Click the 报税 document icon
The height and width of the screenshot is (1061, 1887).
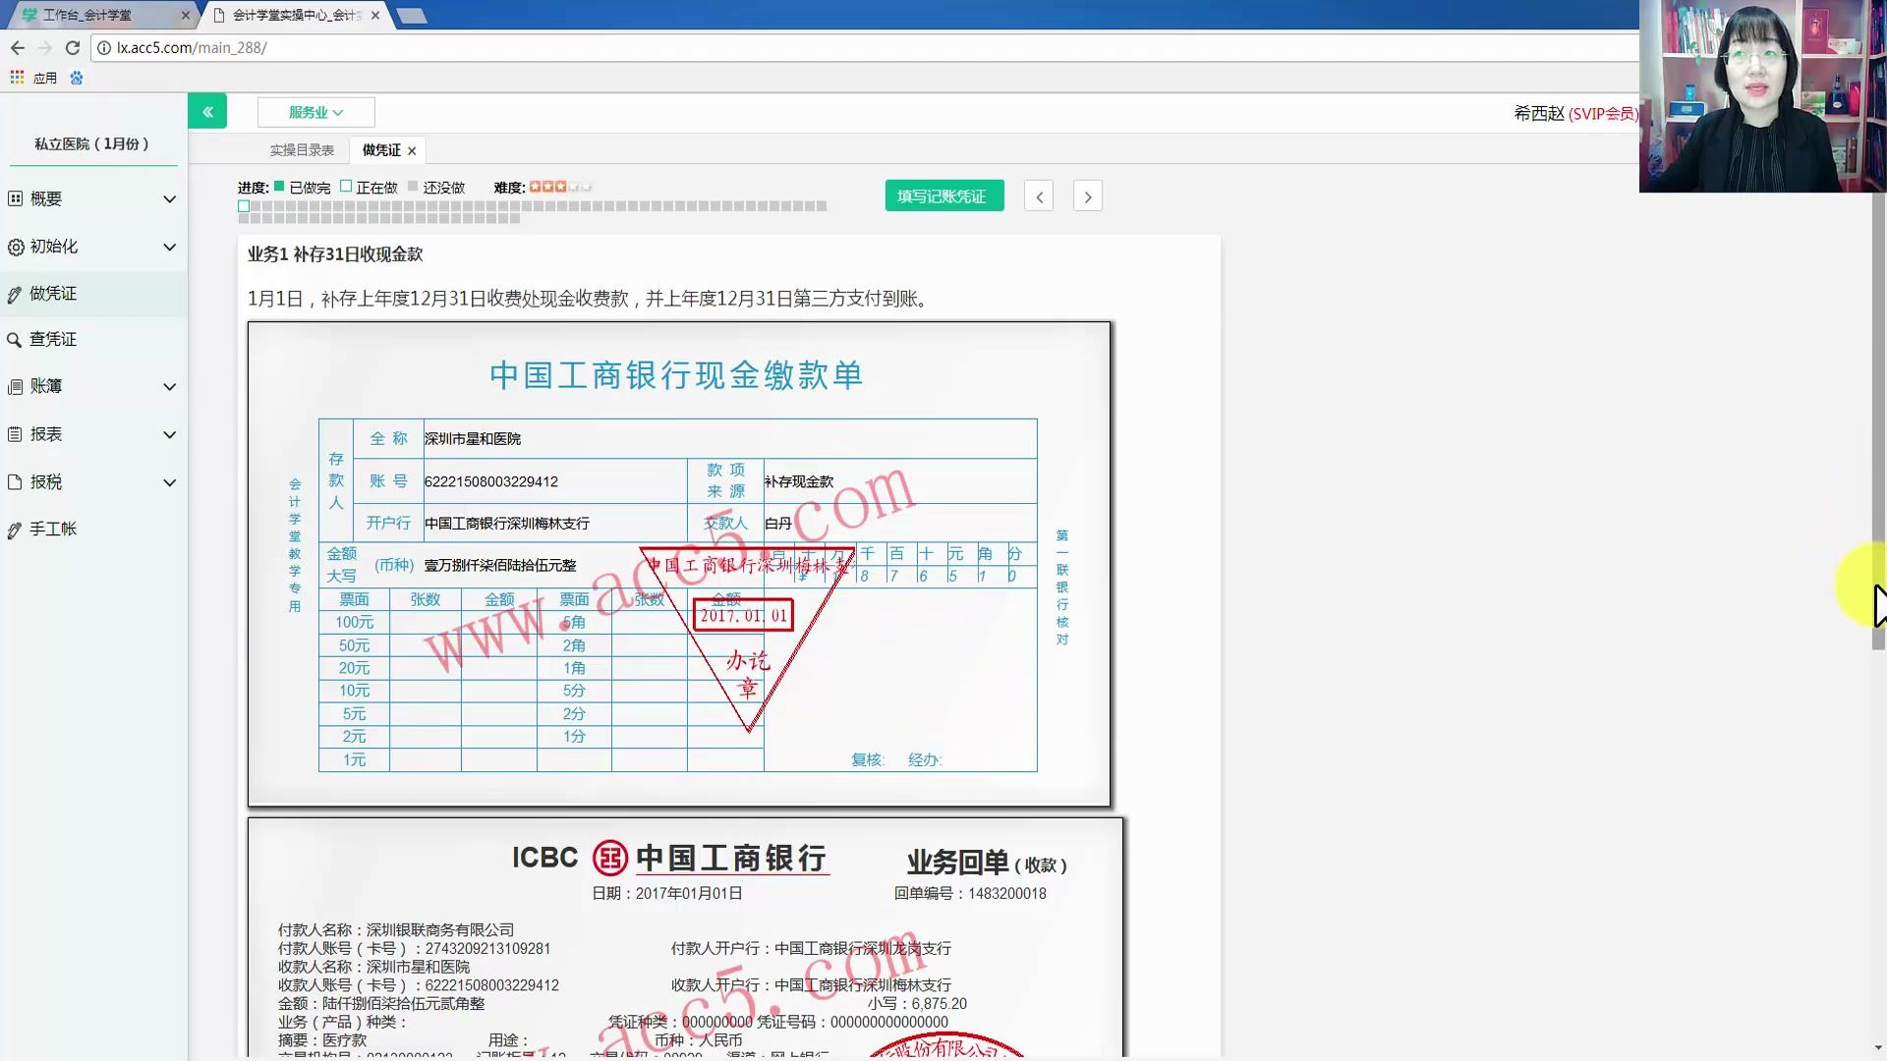click(x=15, y=482)
